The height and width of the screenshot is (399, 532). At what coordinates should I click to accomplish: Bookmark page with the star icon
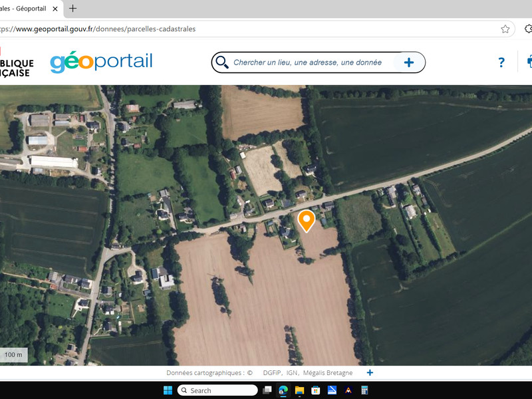tap(505, 29)
